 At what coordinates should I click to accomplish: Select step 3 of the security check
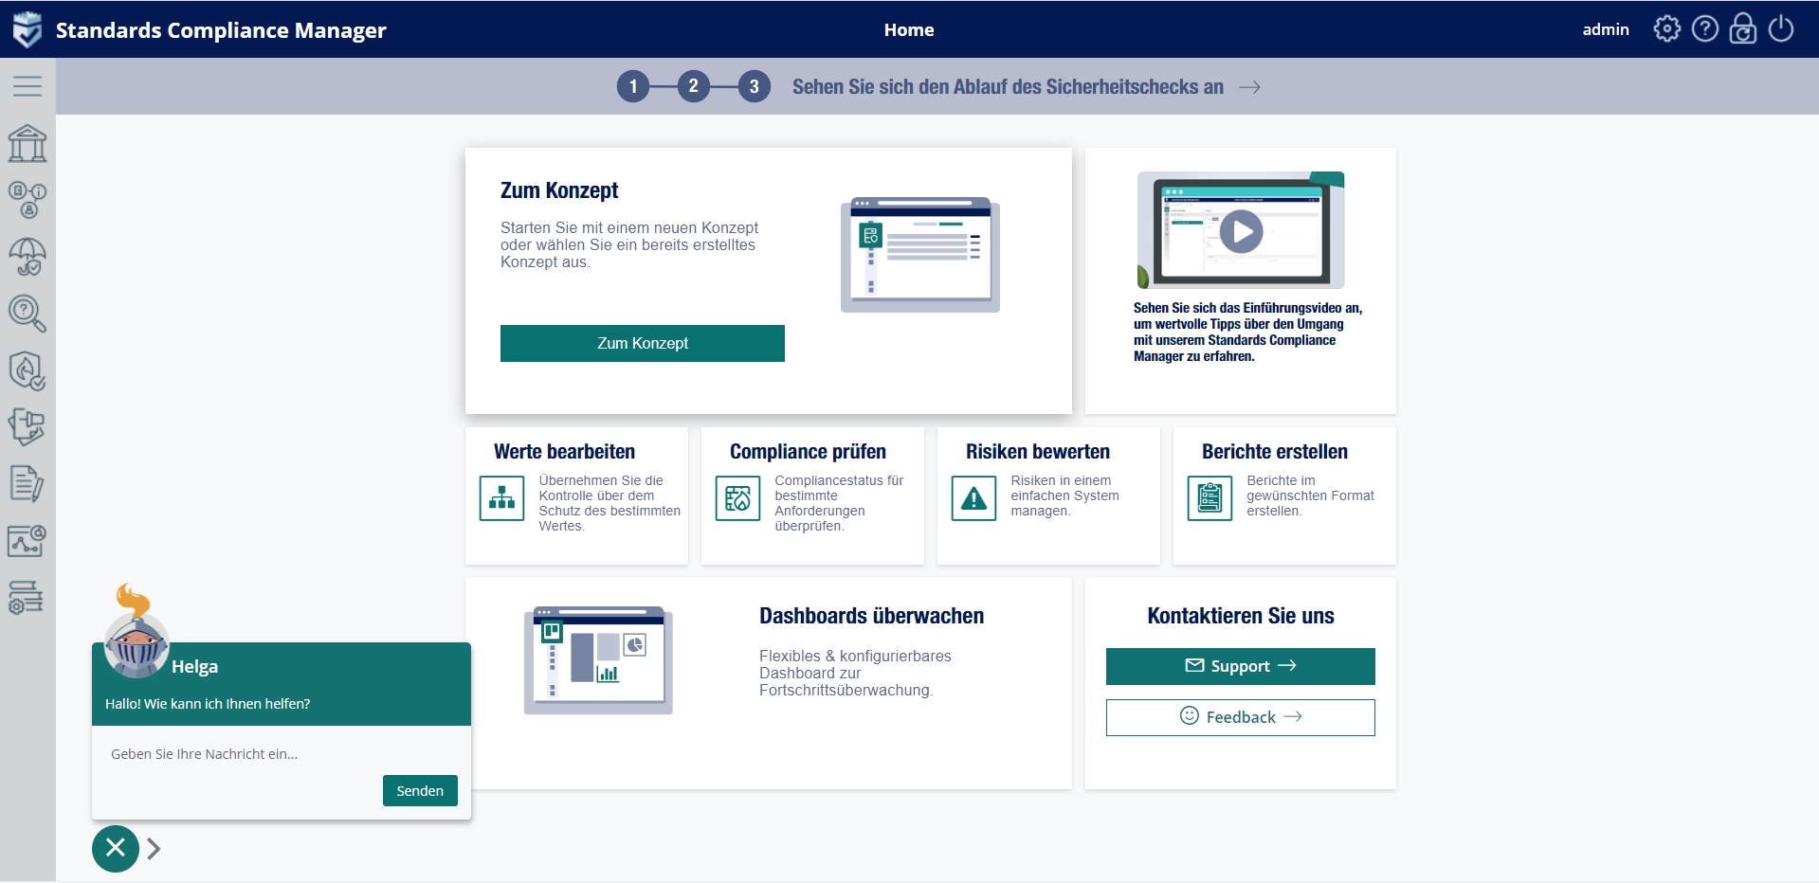[x=755, y=86]
